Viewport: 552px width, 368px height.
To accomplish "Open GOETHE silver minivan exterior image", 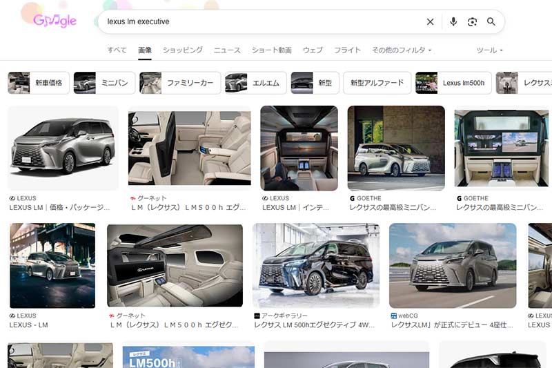I will click(x=396, y=148).
